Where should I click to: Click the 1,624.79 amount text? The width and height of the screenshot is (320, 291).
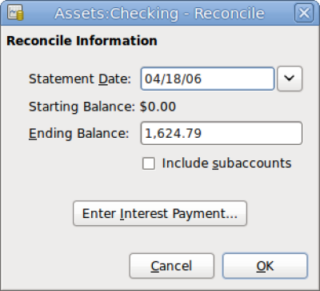pyautogui.click(x=173, y=134)
